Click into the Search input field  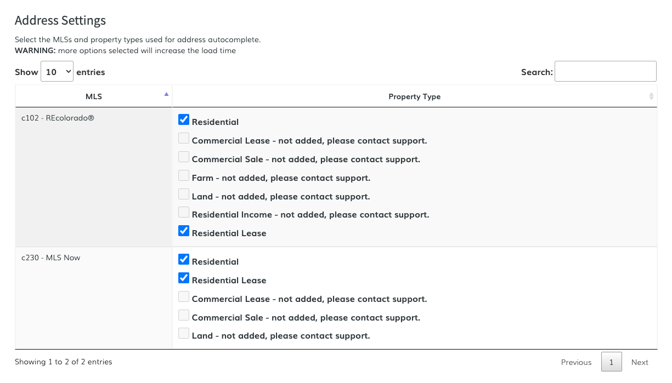tap(605, 71)
